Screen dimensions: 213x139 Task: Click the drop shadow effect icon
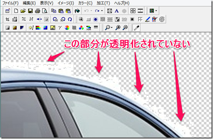click(x=81, y=19)
